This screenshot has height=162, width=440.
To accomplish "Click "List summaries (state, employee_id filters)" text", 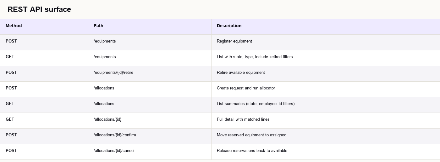I will 256,104.
